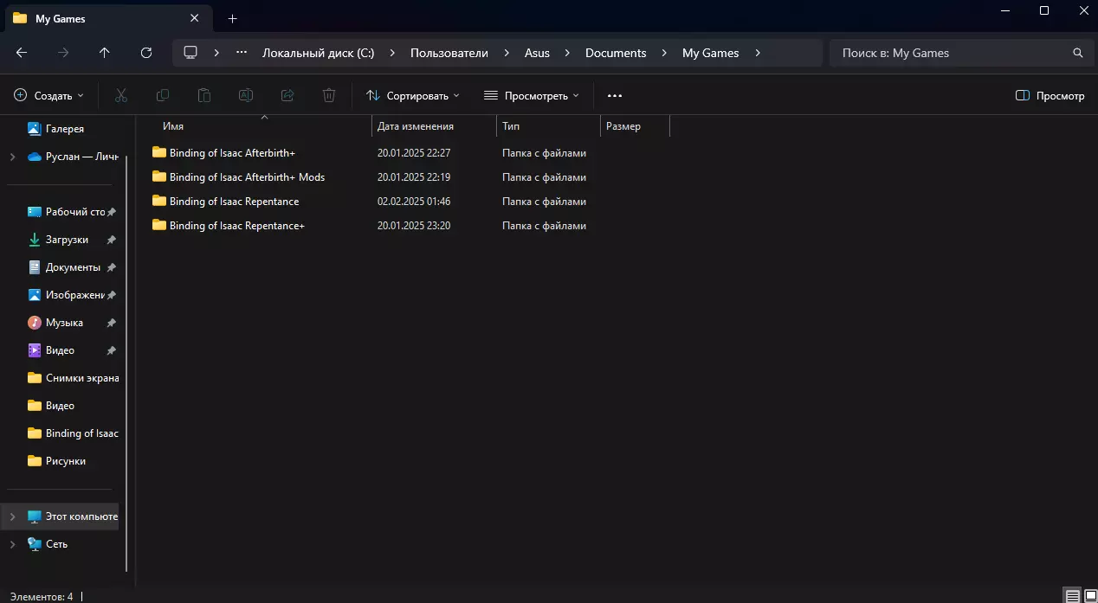This screenshot has width=1098, height=603.
Task: Click the Share icon in toolbar
Action: point(287,95)
